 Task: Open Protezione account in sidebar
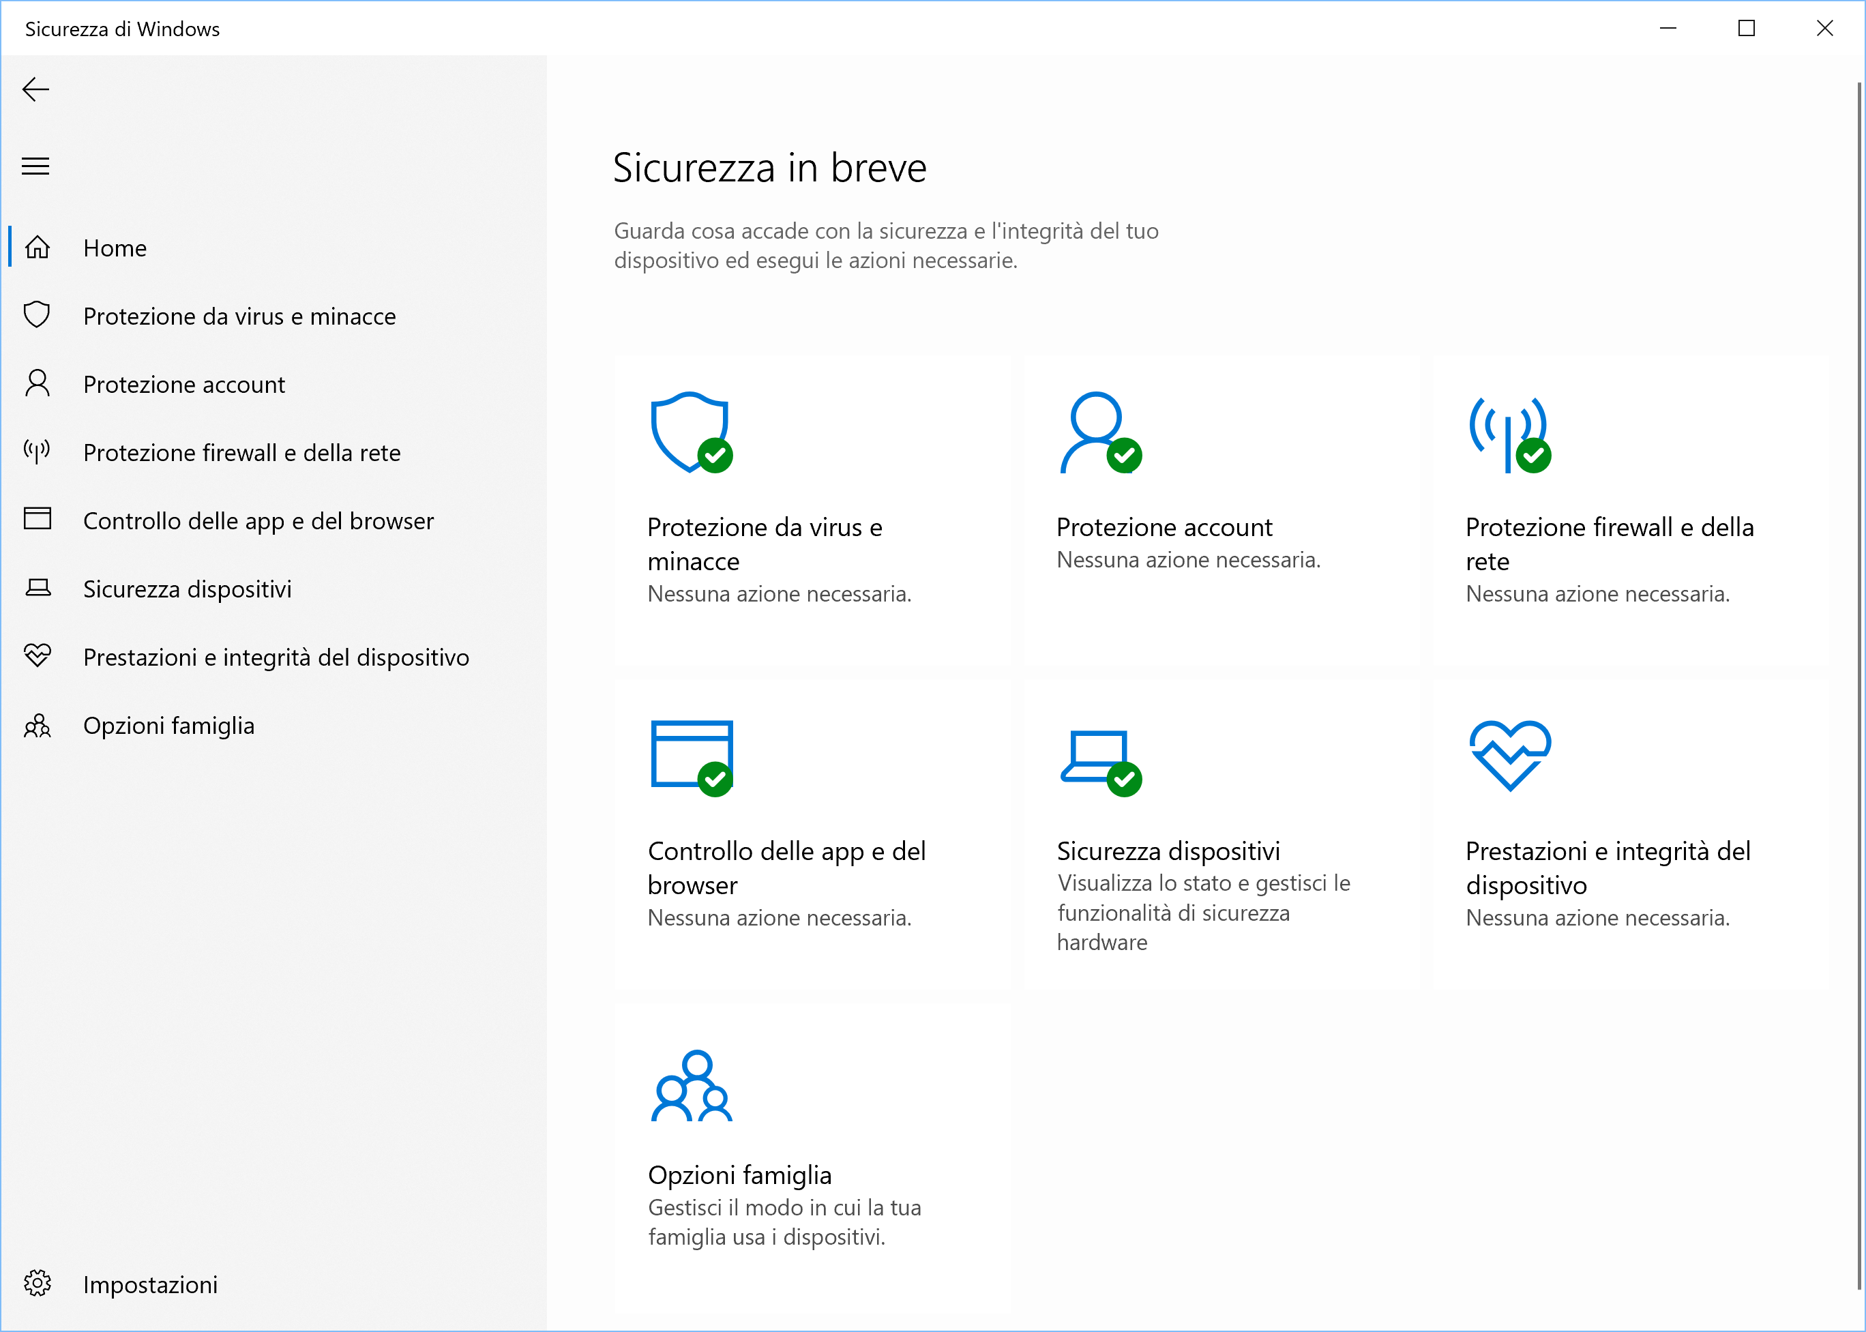274,384
